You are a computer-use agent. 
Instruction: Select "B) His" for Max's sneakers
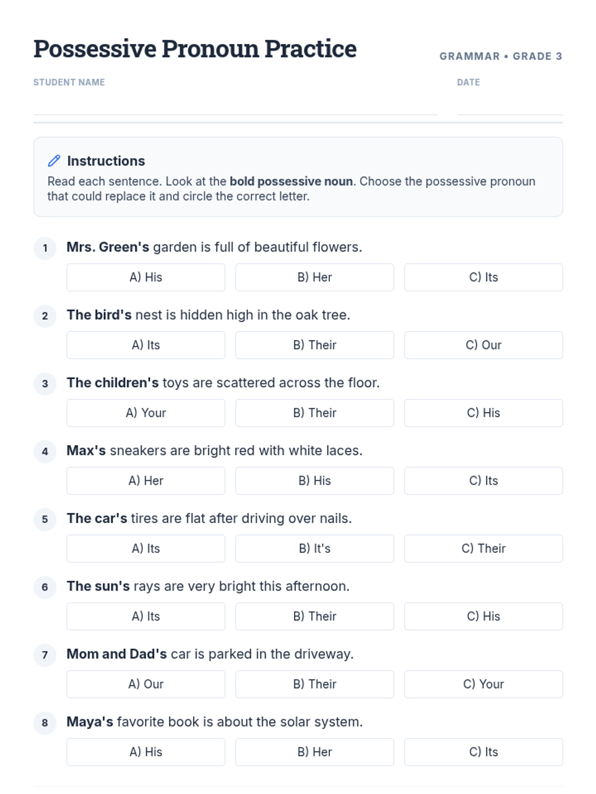314,481
